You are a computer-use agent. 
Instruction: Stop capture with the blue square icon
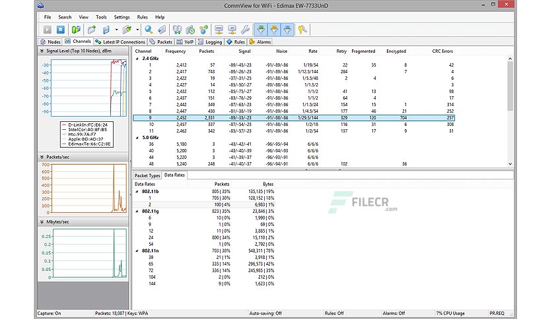61,30
